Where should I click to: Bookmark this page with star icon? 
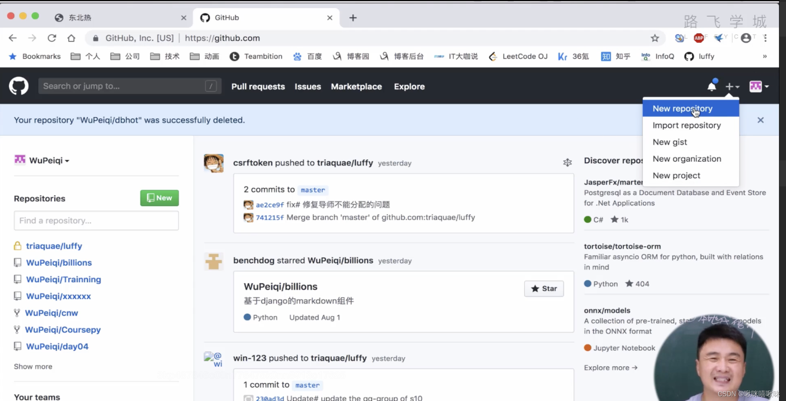655,38
